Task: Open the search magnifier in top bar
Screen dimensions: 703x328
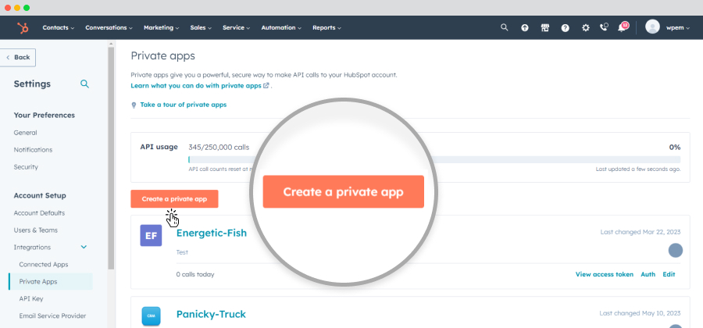Action: click(x=505, y=27)
